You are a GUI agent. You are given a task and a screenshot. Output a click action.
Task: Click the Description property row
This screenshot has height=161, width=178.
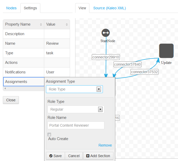(36, 34)
